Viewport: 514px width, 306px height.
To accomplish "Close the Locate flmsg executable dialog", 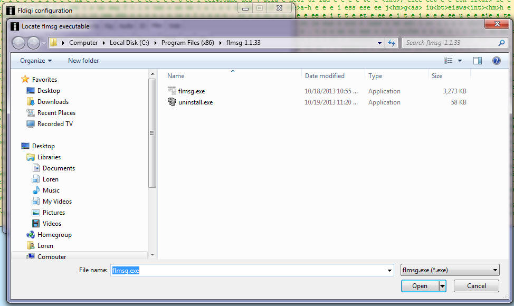I will pos(497,24).
